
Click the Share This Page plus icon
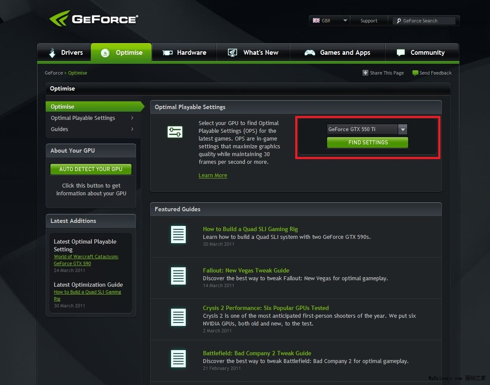(x=365, y=73)
